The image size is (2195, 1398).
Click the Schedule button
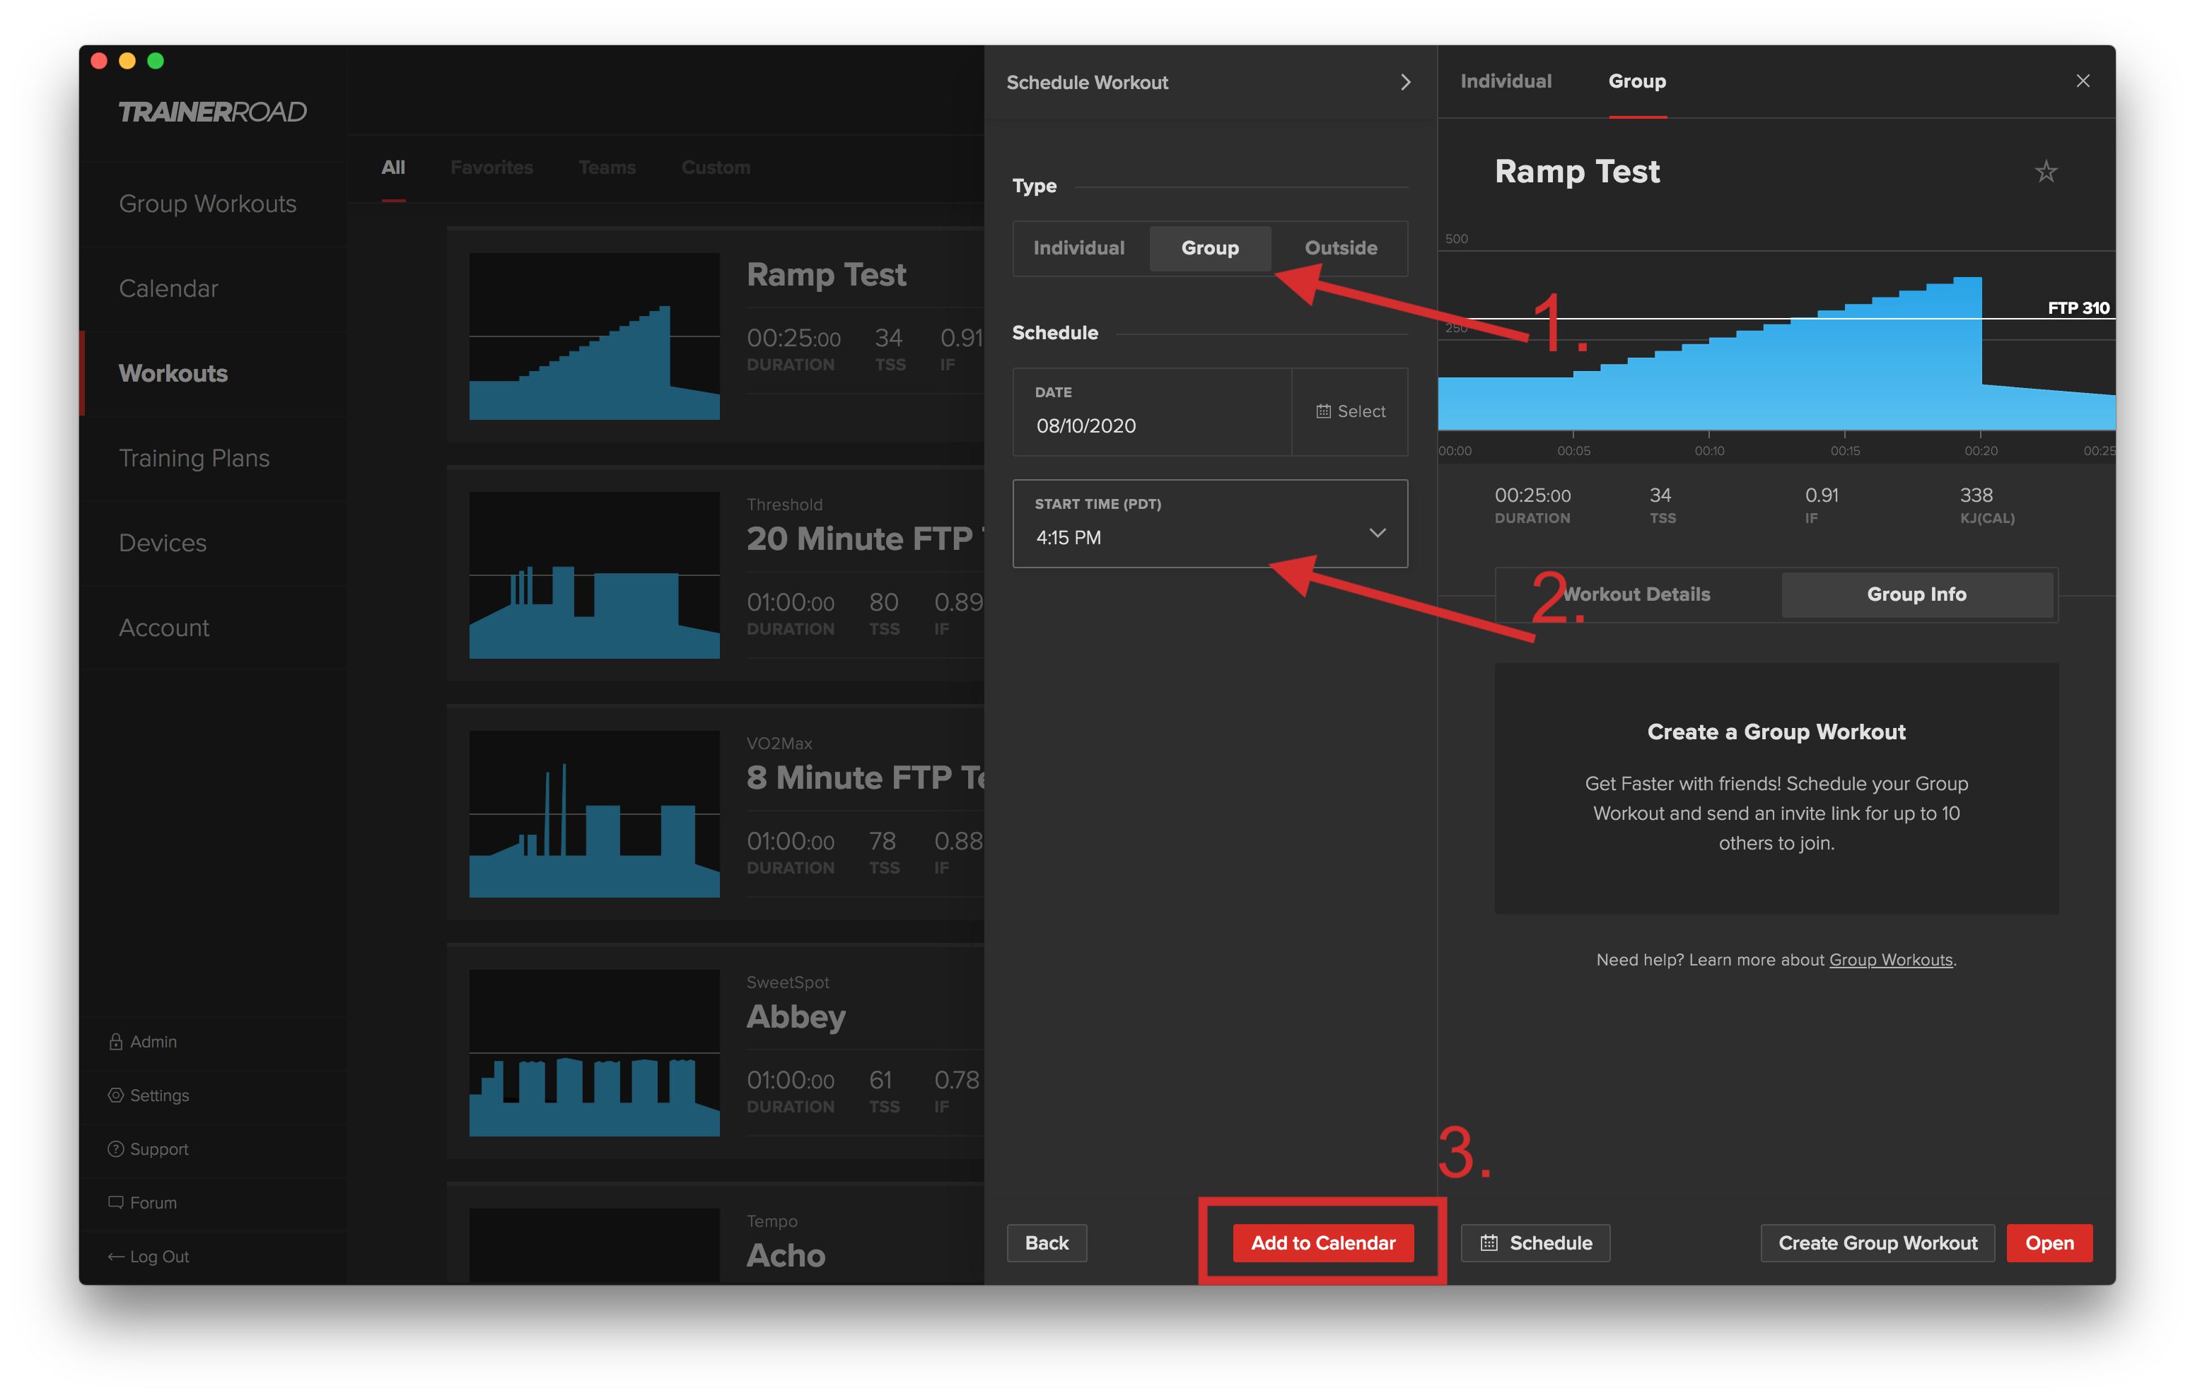point(1535,1243)
